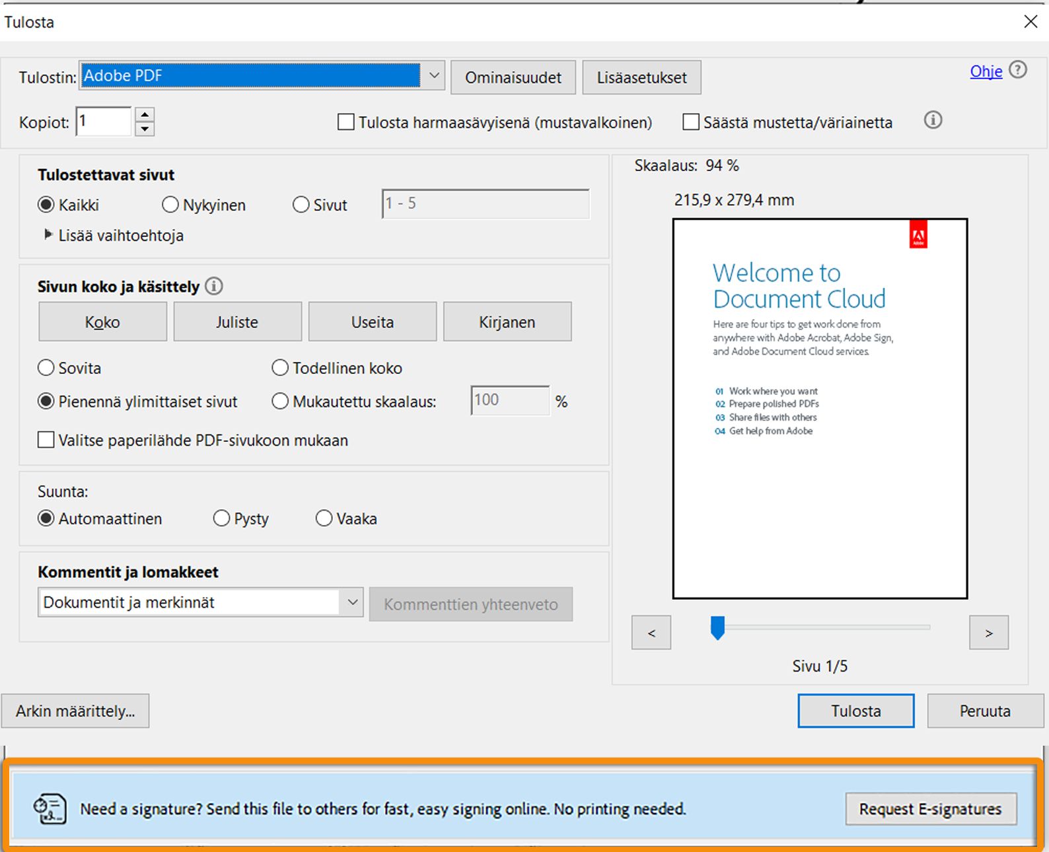The width and height of the screenshot is (1049, 852).
Task: Click Request E-signatures button
Action: coord(931,809)
